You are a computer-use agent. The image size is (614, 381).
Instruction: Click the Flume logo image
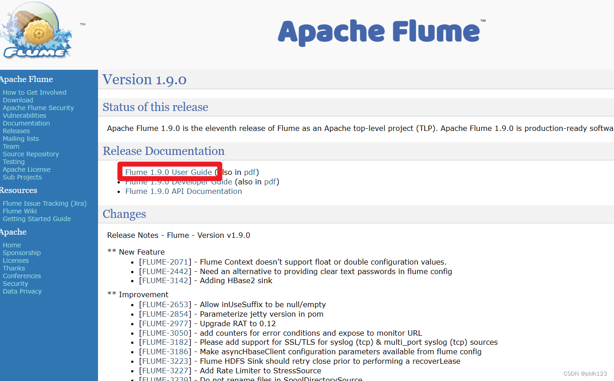tap(36, 31)
